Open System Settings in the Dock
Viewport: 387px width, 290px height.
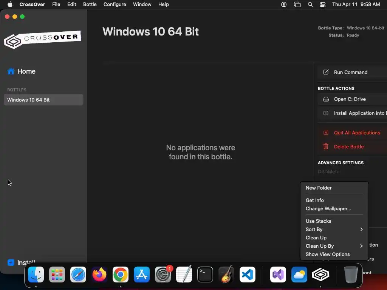coord(163,275)
